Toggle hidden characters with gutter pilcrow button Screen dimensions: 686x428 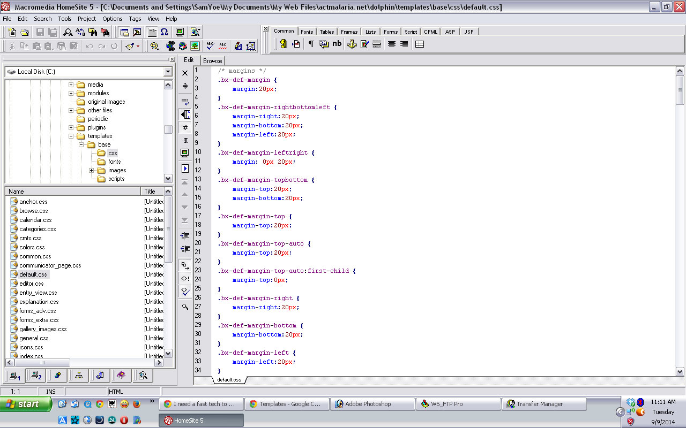185,141
